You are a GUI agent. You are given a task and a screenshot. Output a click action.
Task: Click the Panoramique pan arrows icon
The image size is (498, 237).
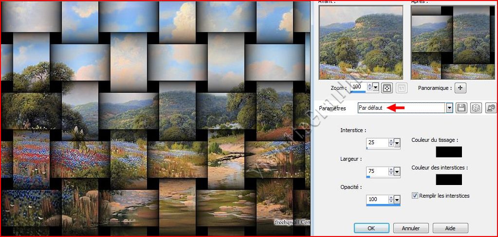[x=461, y=88]
